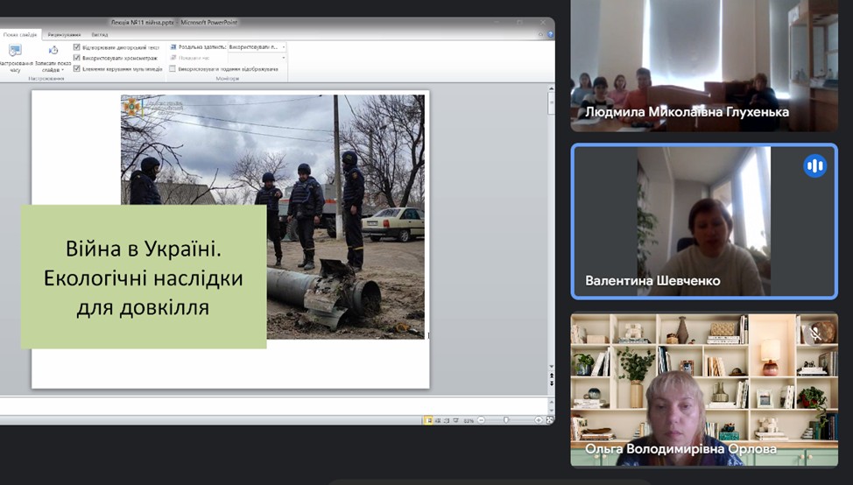This screenshot has height=485, width=853.
Task: Open the View ribbon tab
Action: point(100,35)
